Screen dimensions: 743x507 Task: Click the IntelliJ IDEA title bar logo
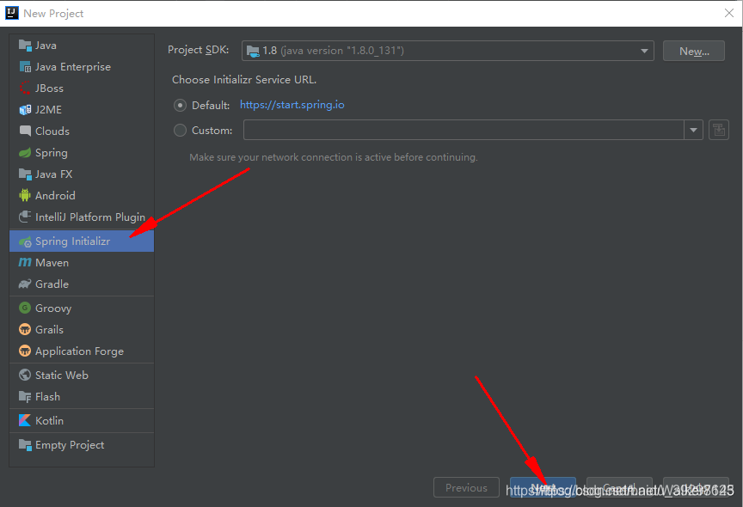pyautogui.click(x=12, y=13)
